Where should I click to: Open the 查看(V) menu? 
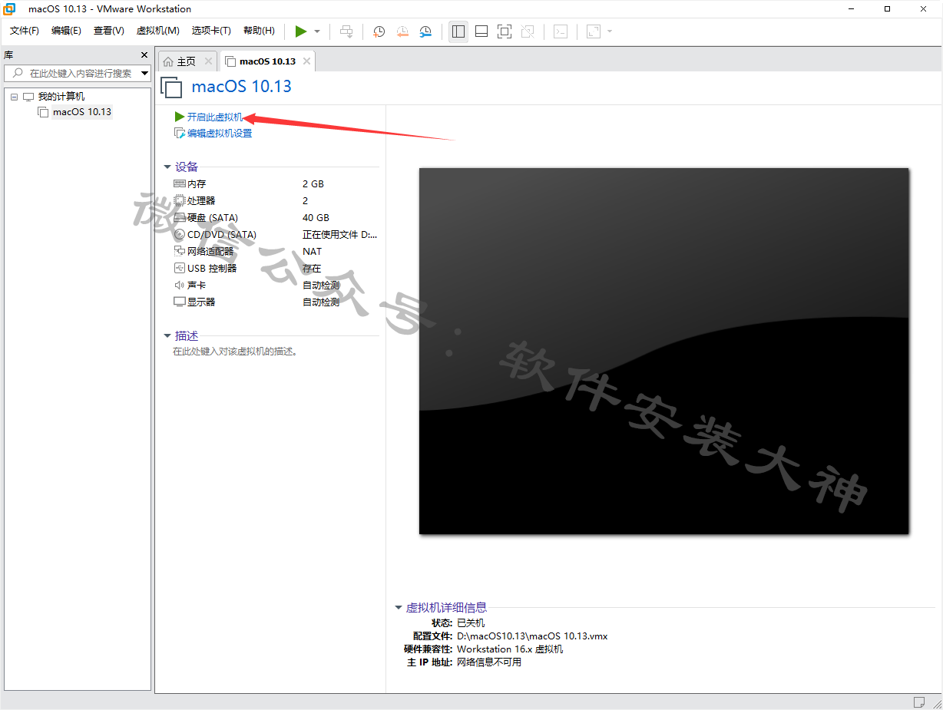[108, 31]
